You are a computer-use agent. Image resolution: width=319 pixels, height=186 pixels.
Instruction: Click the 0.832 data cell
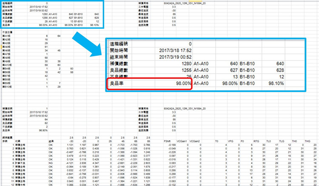pyautogui.click(x=70, y=170)
